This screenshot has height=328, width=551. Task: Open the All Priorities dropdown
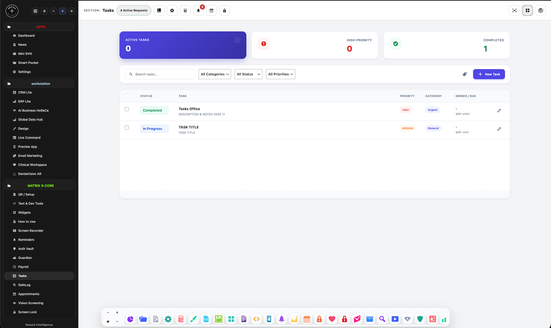point(280,74)
